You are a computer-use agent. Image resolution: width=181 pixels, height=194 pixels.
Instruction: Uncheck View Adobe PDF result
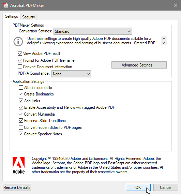point(20,54)
